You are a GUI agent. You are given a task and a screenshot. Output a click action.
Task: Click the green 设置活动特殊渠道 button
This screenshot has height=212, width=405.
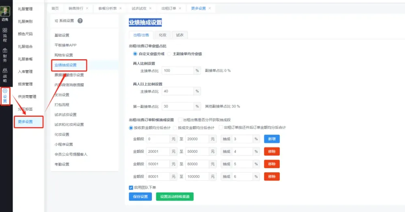pyautogui.click(x=175, y=197)
